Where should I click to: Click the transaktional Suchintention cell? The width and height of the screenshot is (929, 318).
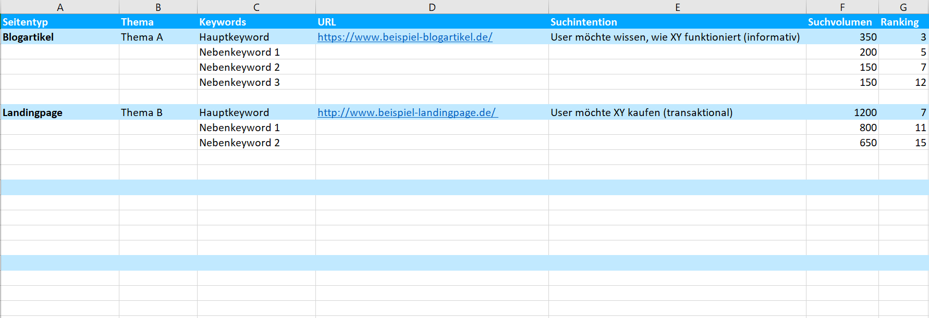click(x=642, y=112)
